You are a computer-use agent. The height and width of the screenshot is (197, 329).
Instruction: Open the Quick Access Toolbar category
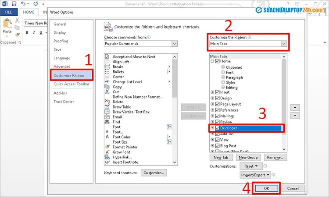pos(71,84)
